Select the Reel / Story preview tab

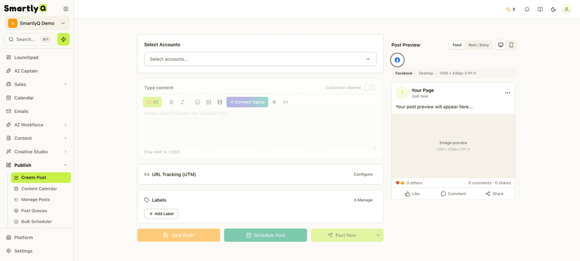point(479,45)
